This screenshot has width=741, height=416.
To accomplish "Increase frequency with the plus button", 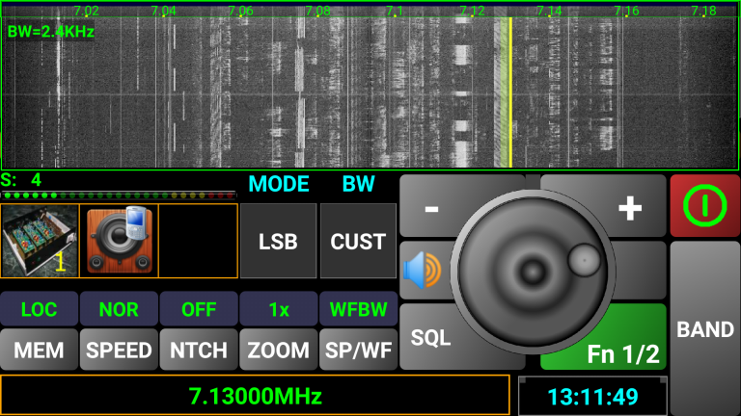I will (x=630, y=208).
